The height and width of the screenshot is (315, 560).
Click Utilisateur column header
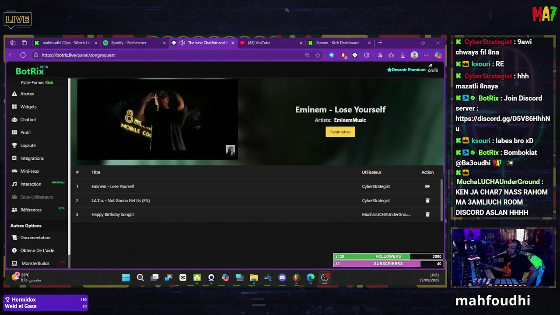click(371, 172)
